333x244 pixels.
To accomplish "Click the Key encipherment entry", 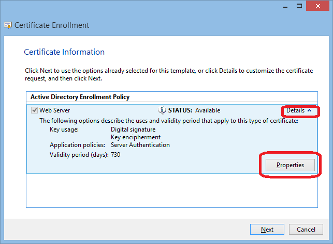I will pyautogui.click(x=135, y=137).
